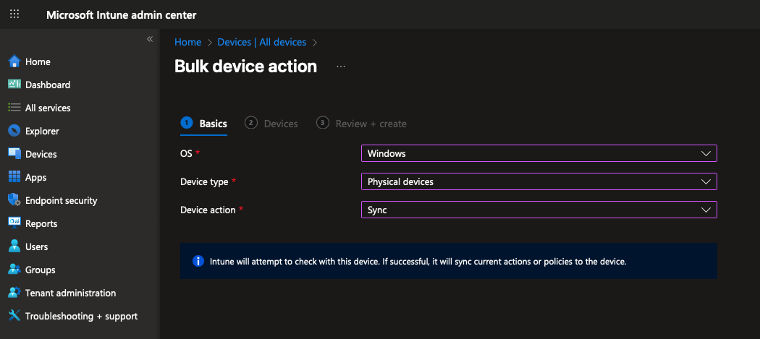Viewport: 760px width, 339px height.
Task: Collapse the left sidebar menu
Action: tap(150, 39)
